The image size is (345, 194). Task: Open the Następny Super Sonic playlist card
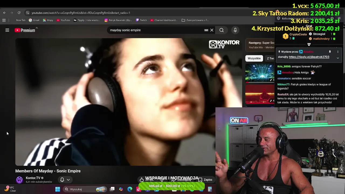[260, 45]
